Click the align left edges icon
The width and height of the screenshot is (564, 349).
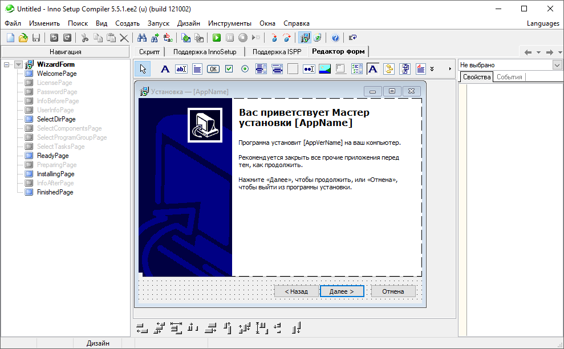click(142, 328)
